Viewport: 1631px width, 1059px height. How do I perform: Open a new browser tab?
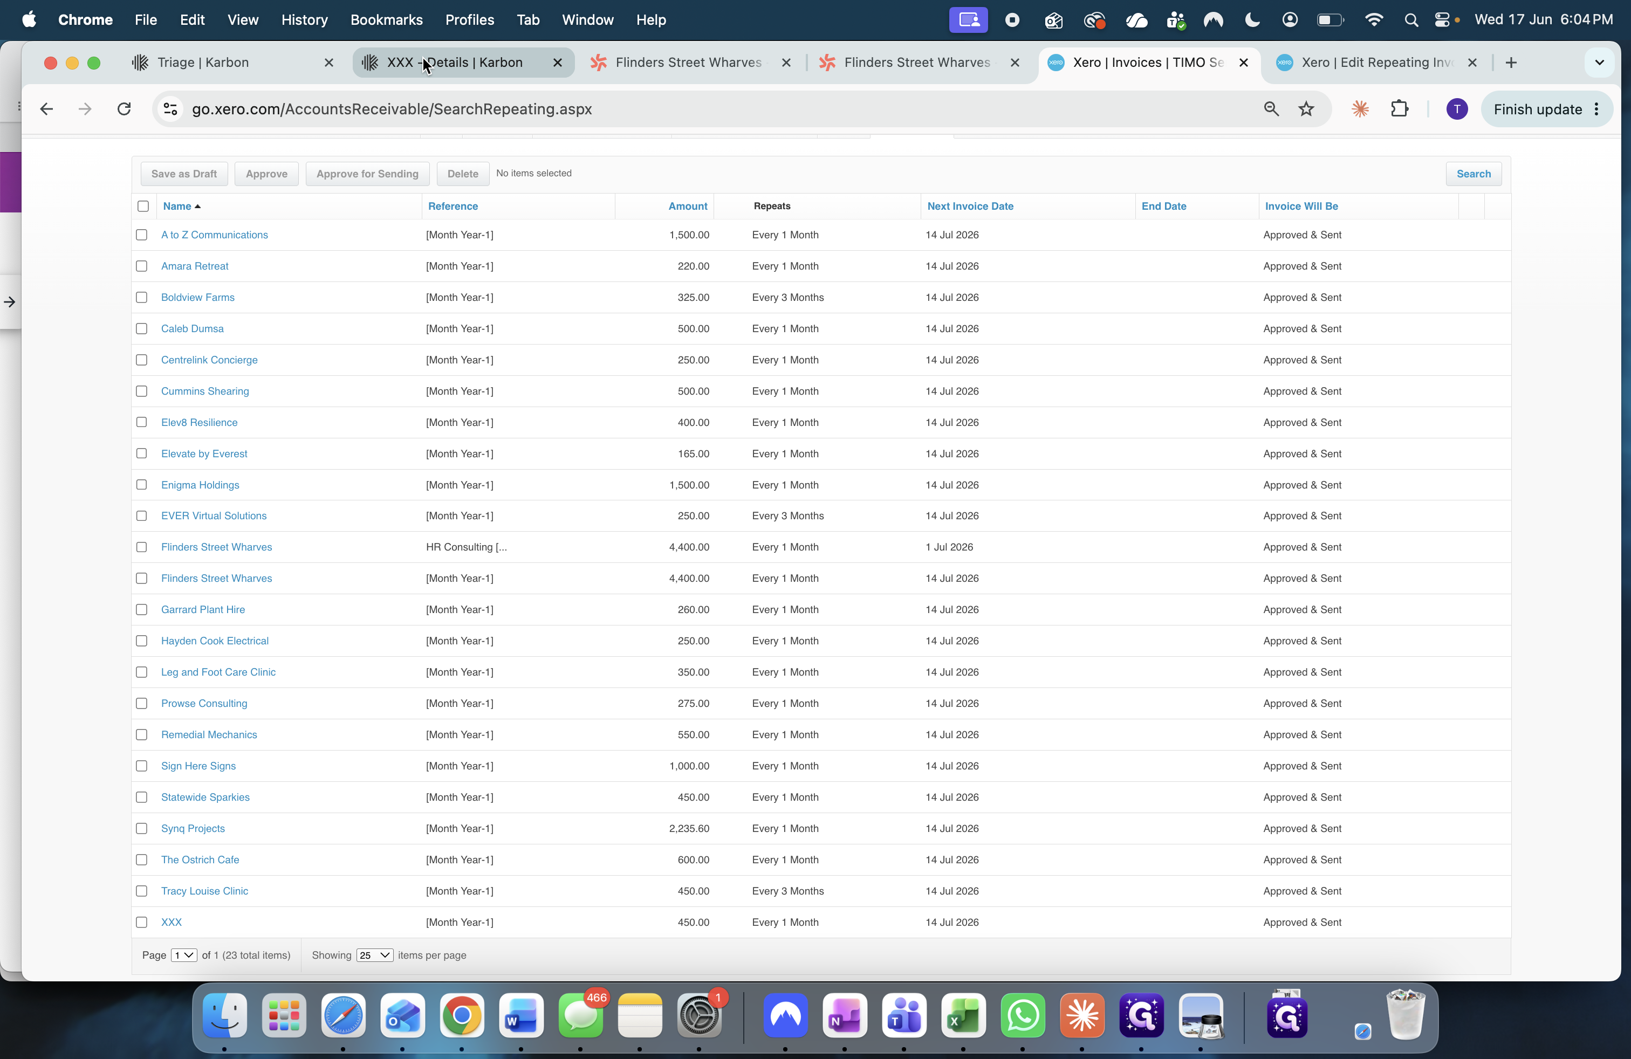tap(1511, 63)
